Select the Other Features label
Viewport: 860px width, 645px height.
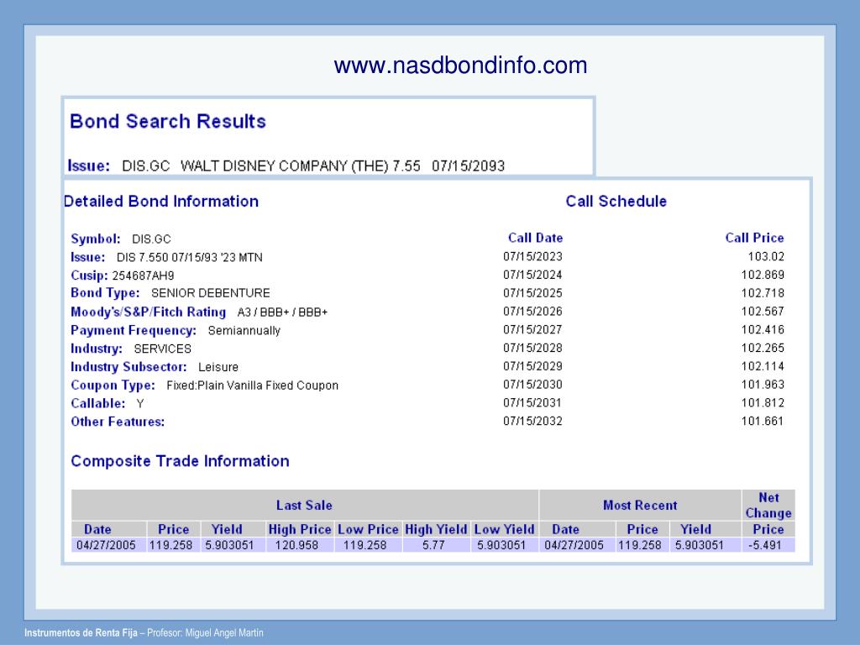[118, 422]
